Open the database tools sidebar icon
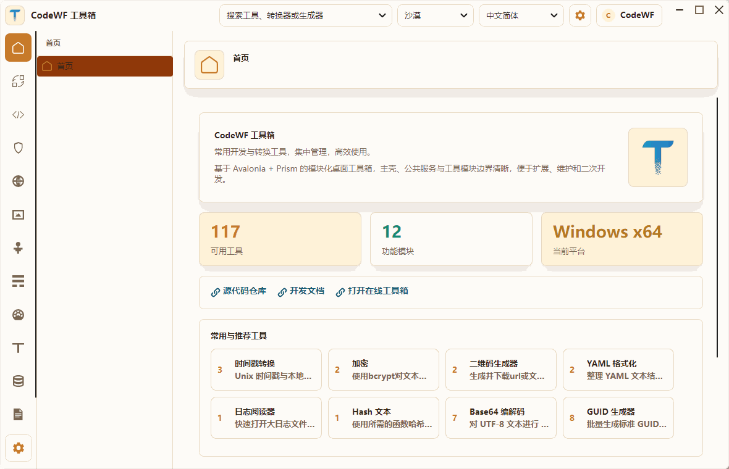729x469 pixels. [x=18, y=381]
